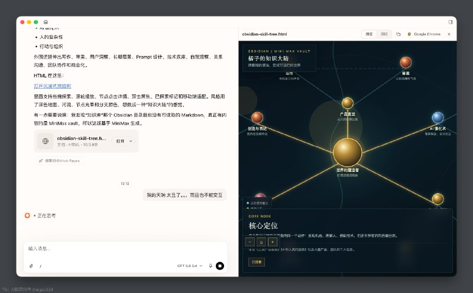Image resolution: width=473 pixels, height=293 pixels.
Task: Click the microphone voice input icon
Action: [x=210, y=266]
